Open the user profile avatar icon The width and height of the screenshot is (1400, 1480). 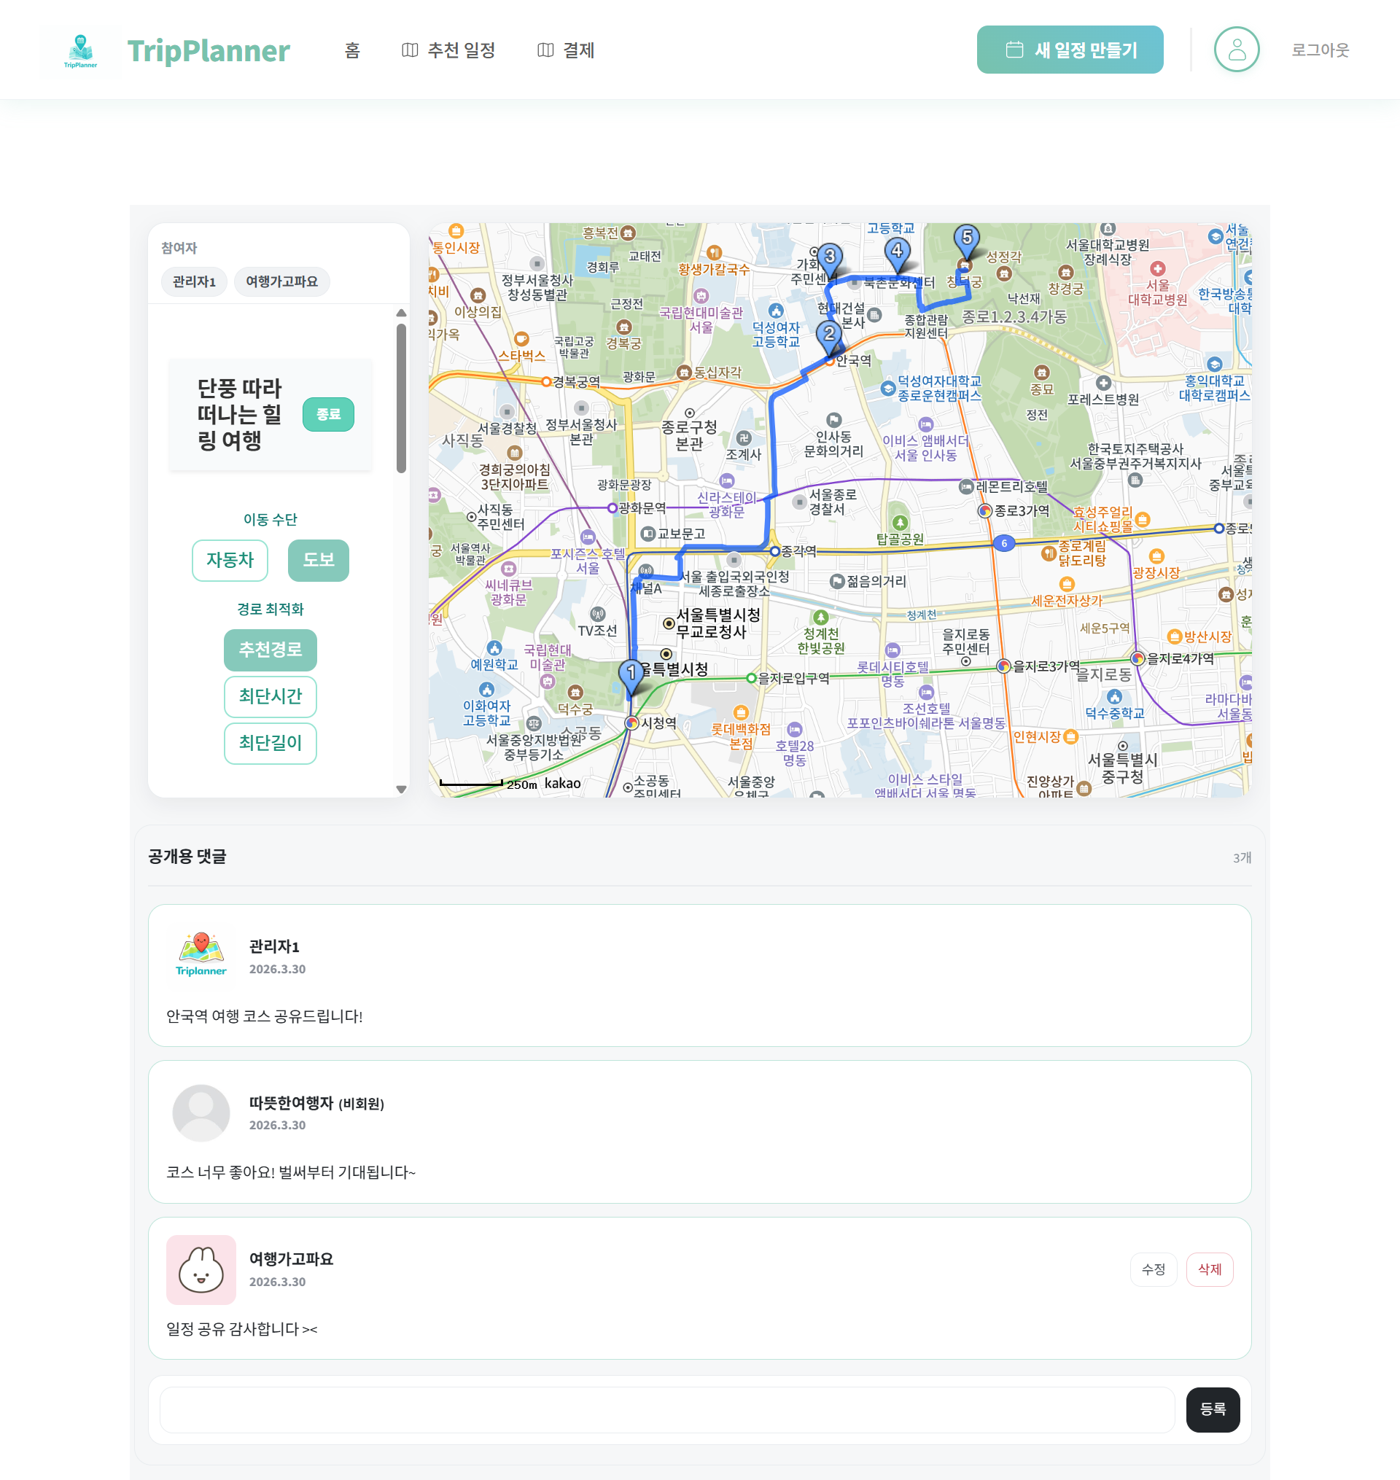coord(1236,50)
